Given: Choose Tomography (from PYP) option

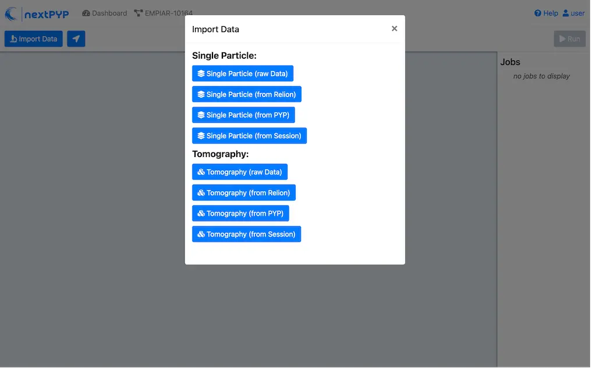Looking at the screenshot, I should [240, 213].
